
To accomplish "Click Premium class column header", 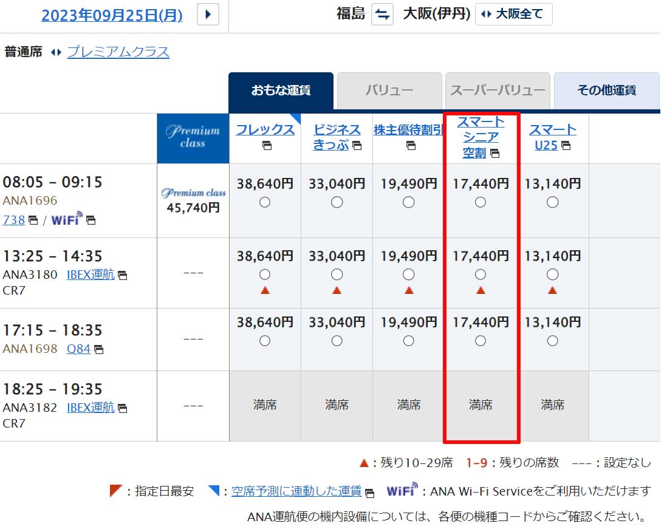I will tap(193, 138).
